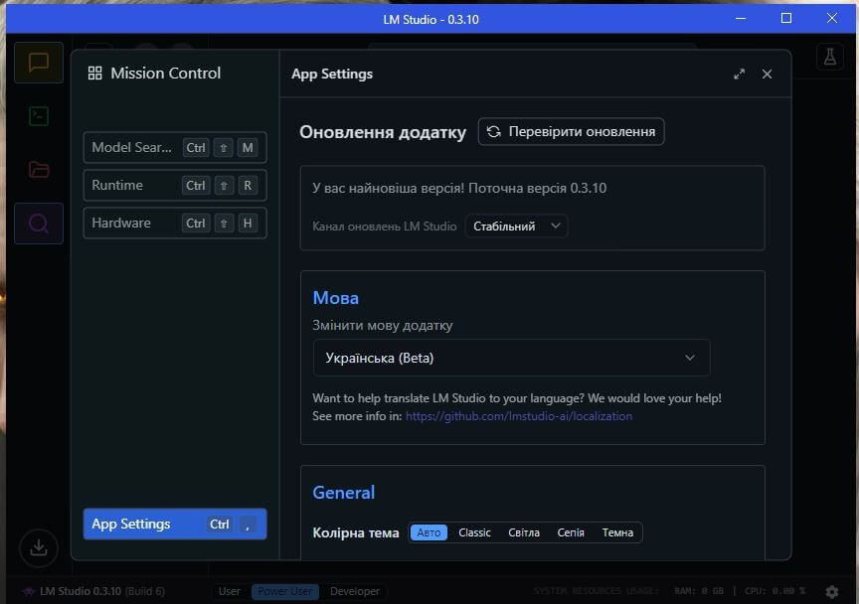
Task: Select the Сепія color theme
Action: pos(571,532)
